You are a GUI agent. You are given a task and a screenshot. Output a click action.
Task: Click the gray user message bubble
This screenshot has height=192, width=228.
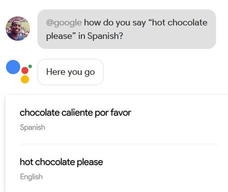click(127, 29)
